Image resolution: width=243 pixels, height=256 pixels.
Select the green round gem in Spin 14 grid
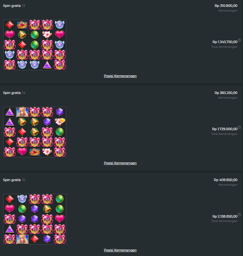click(x=60, y=132)
